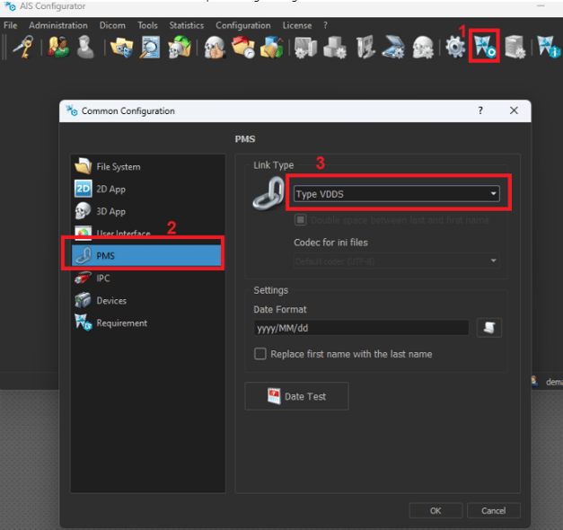
Task: Expand the Type VDDS link type dropdown
Action: point(396,194)
